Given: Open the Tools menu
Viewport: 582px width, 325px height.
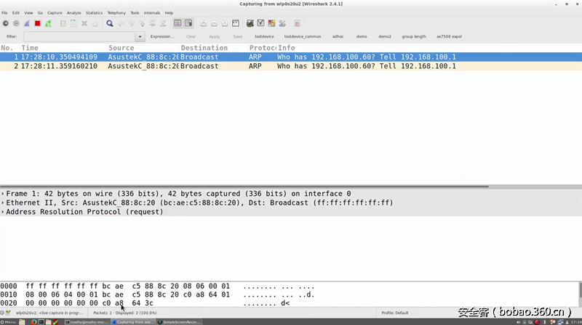Looking at the screenshot, I should [135, 12].
